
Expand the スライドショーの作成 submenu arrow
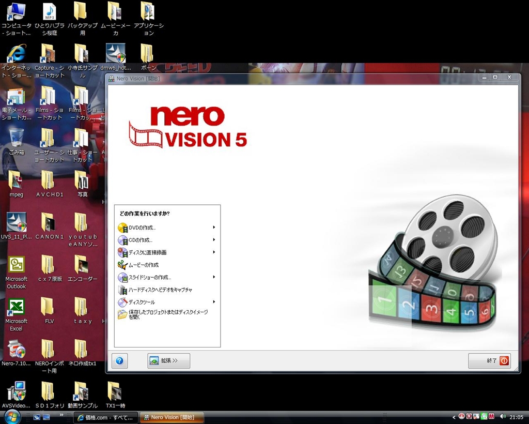(214, 277)
